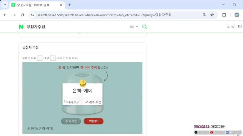
Task: Open the browser extensions puzzle icon
Action: click(x=224, y=15)
